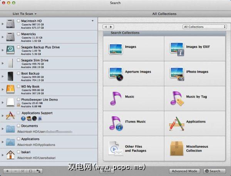Tick the Macintosh HD checkbox
The image size is (231, 176).
pyautogui.click(x=18, y=21)
